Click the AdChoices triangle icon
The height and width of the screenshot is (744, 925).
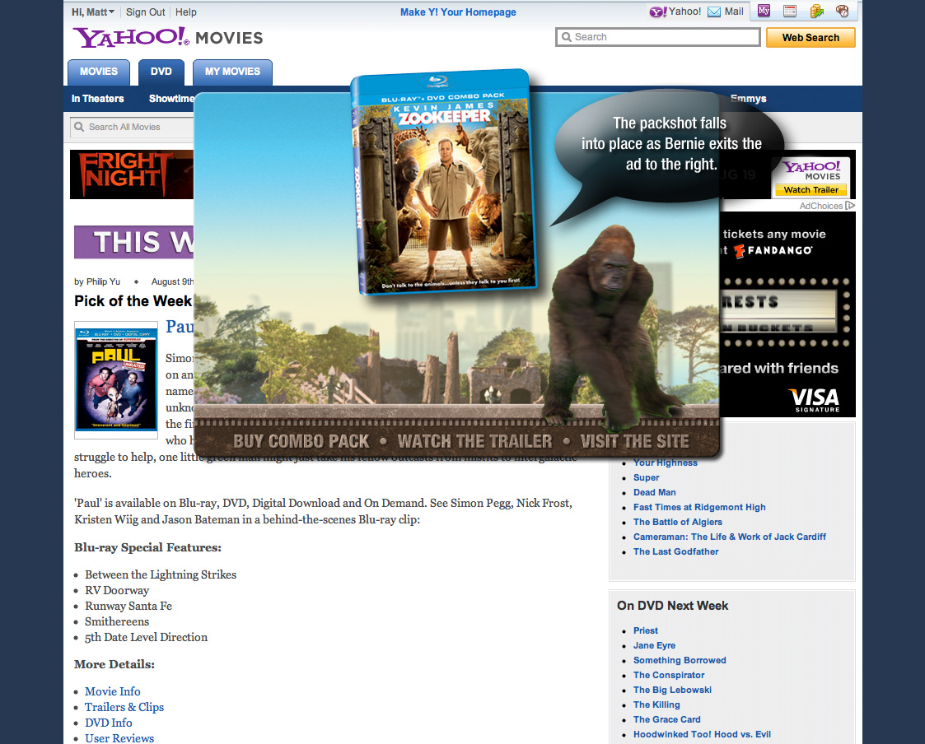click(x=850, y=205)
